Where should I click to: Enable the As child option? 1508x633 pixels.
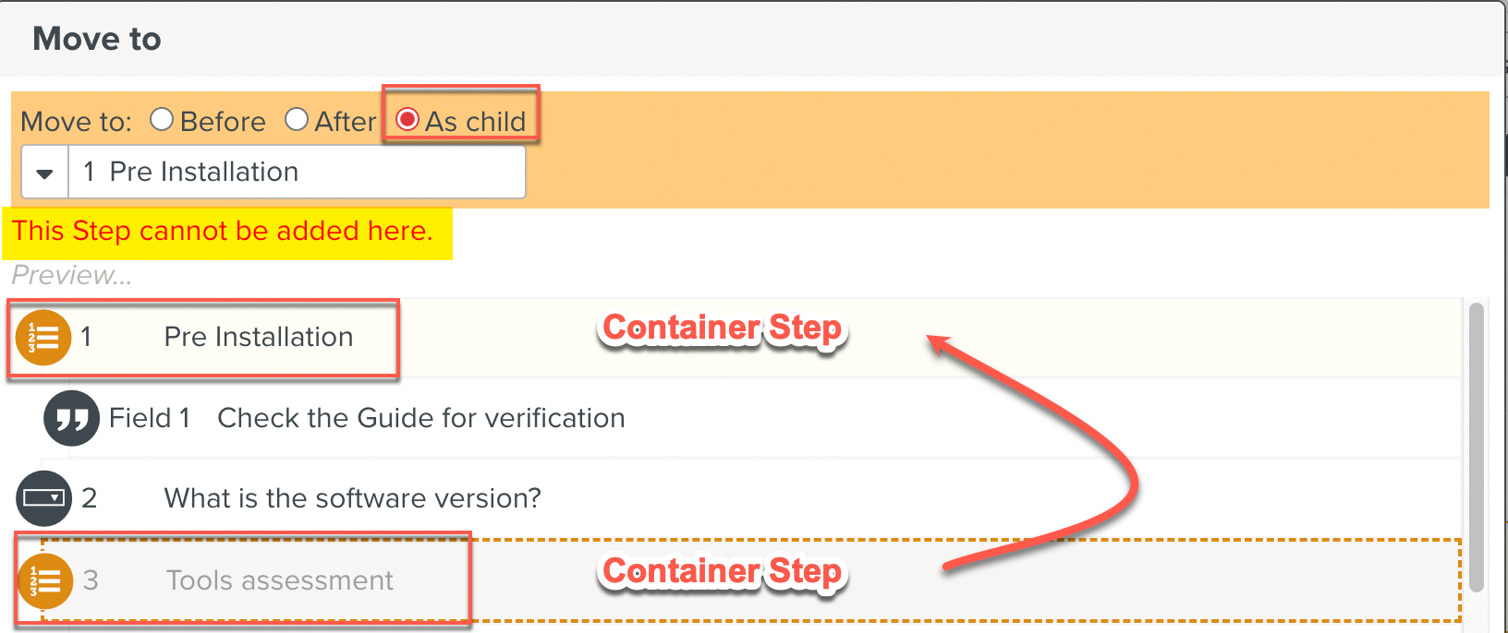tap(407, 119)
